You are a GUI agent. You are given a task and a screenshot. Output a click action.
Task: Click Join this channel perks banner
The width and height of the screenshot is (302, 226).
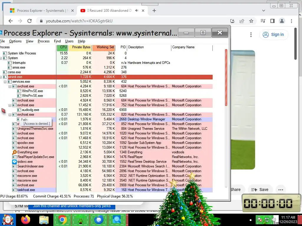[x=72, y=206]
